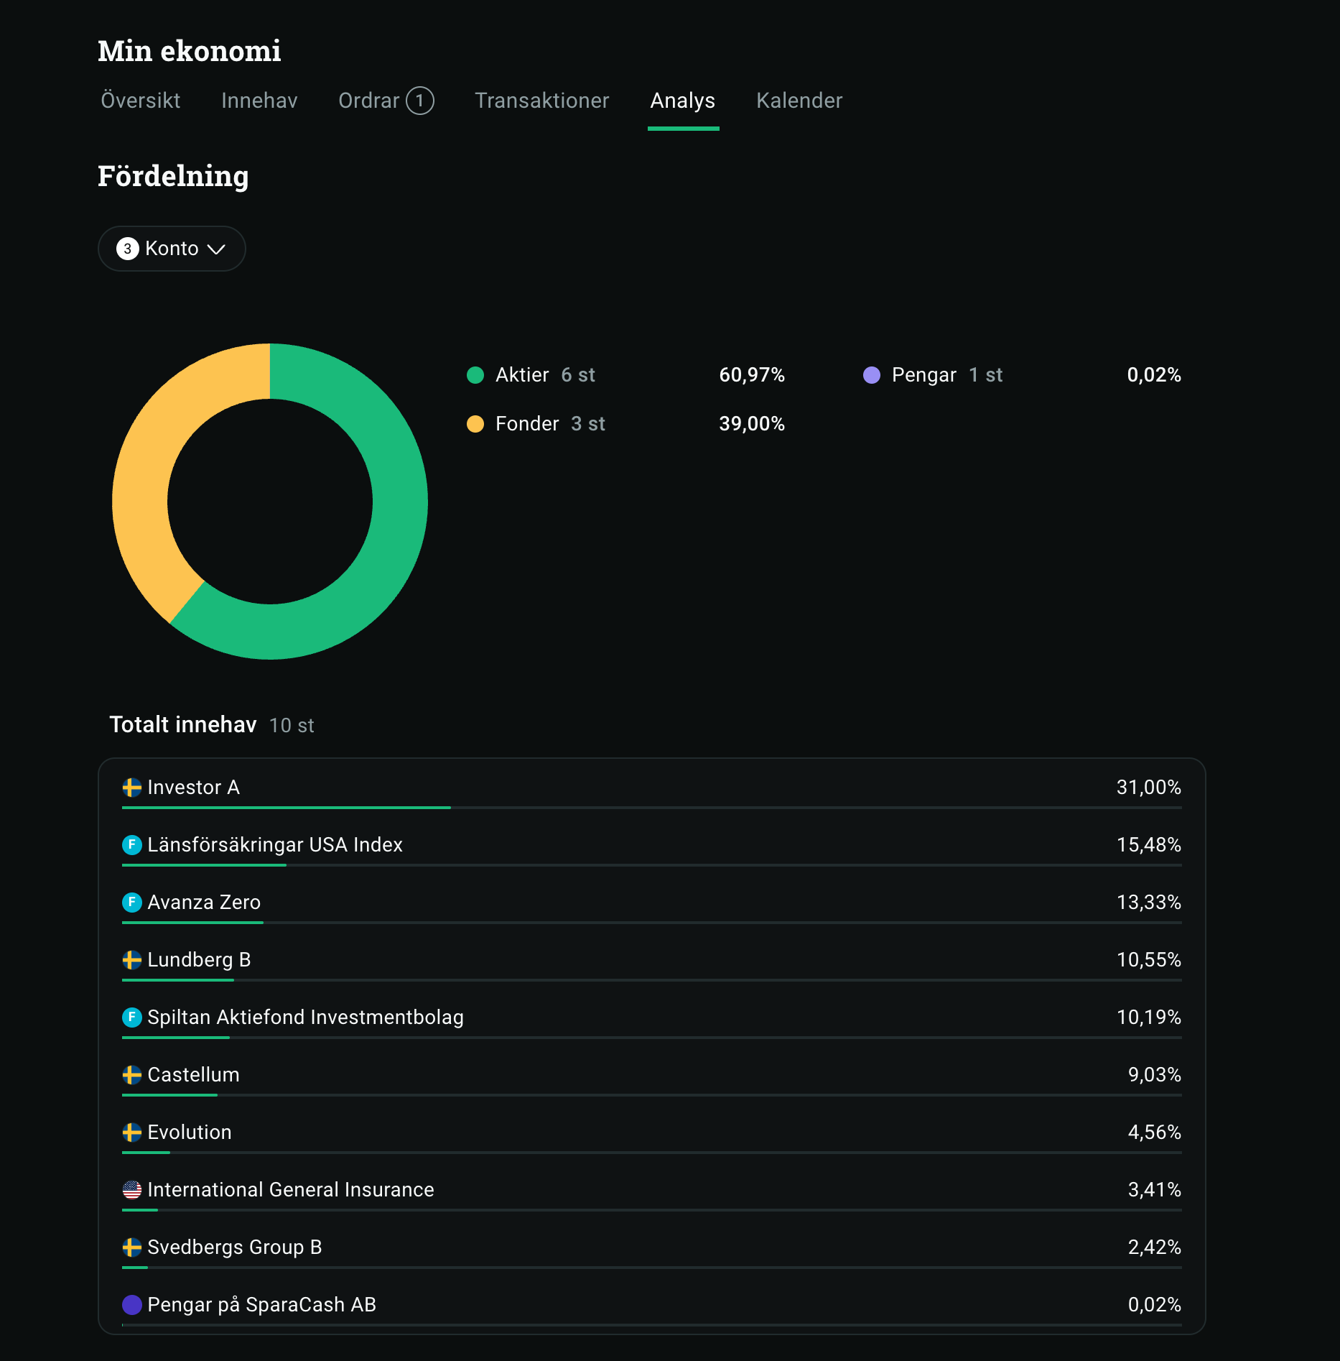Click the Swedish flag icon beside Svedbergs Group B
This screenshot has width=1340, height=1361.
point(132,1247)
